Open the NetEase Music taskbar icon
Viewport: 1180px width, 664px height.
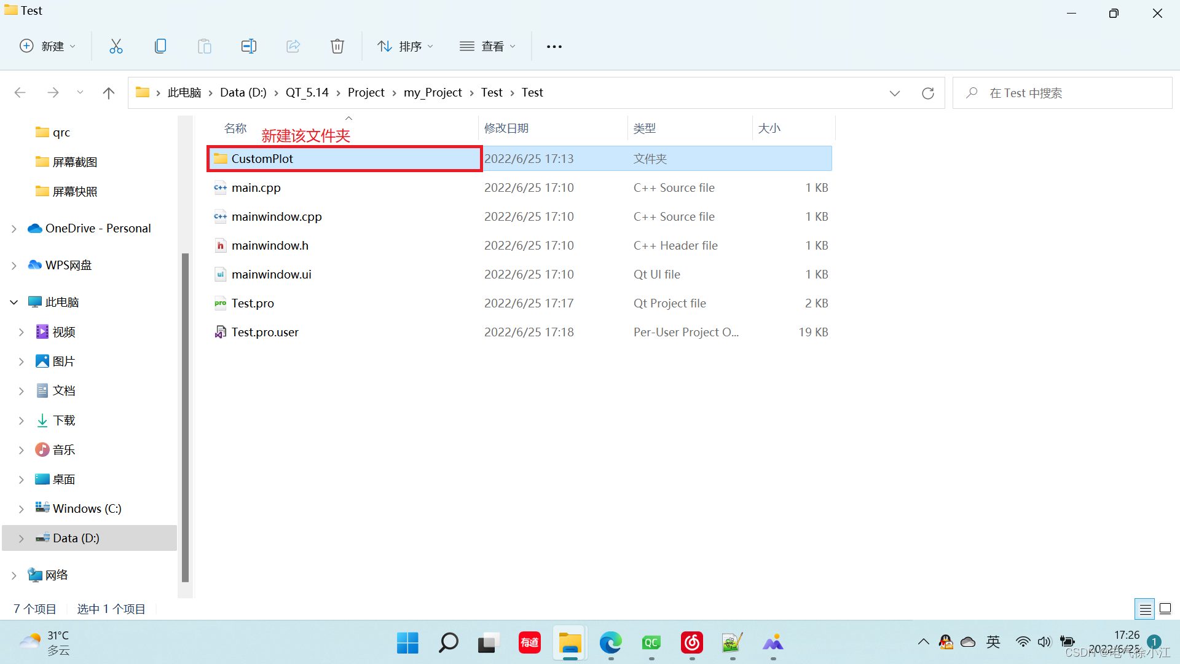pyautogui.click(x=692, y=643)
